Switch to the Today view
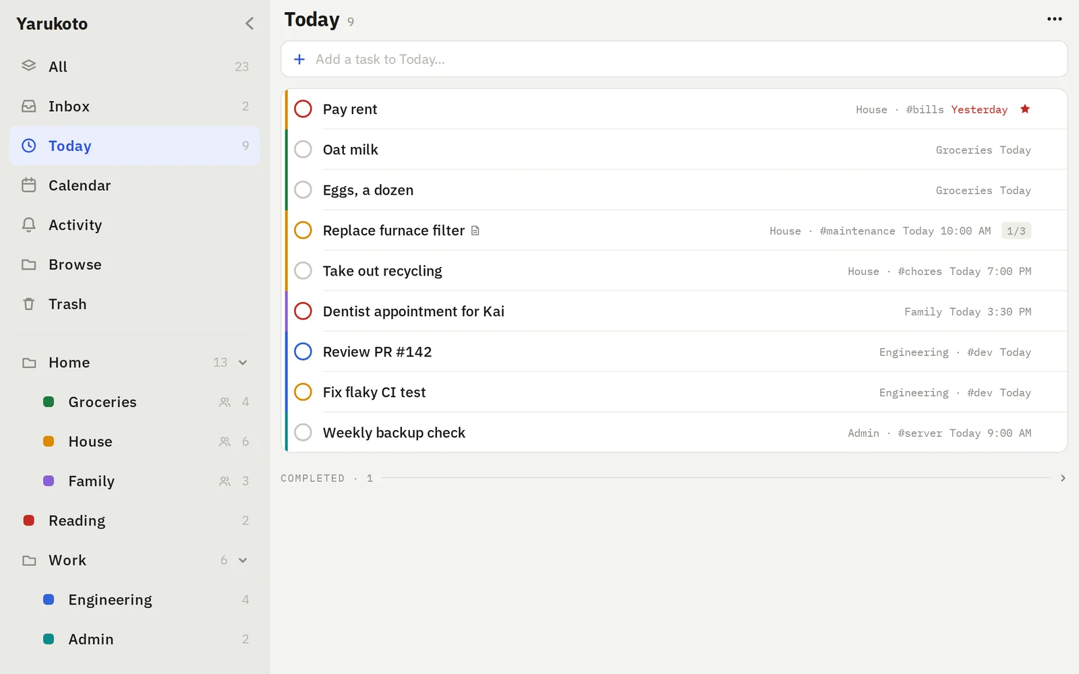The height and width of the screenshot is (674, 1079). [x=135, y=146]
